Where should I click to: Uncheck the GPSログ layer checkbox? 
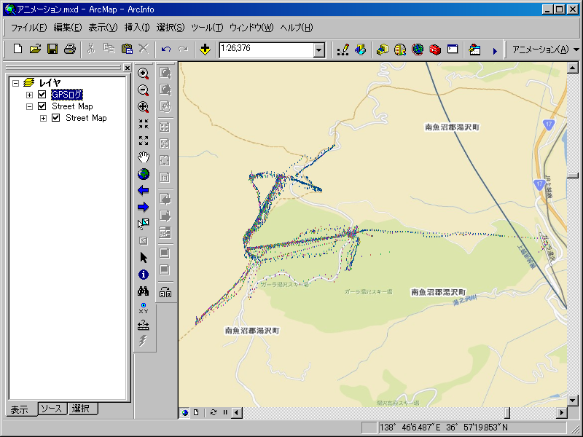click(42, 95)
